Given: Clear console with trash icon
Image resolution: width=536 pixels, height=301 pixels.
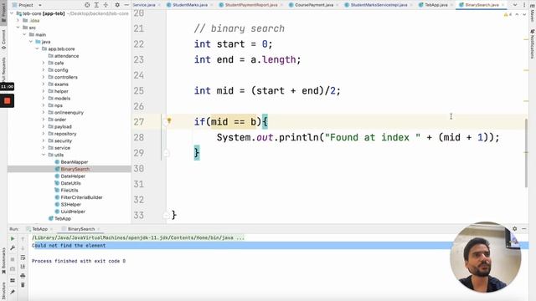Looking at the screenshot, I should point(23,285).
